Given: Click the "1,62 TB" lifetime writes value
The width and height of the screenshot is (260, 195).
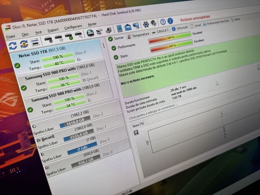Looking at the screenshot, I should [x=177, y=98].
